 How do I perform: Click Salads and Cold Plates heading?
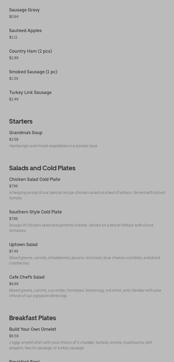tap(42, 168)
